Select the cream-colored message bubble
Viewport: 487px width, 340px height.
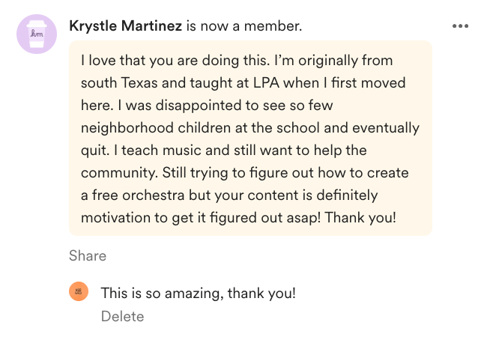[250, 138]
